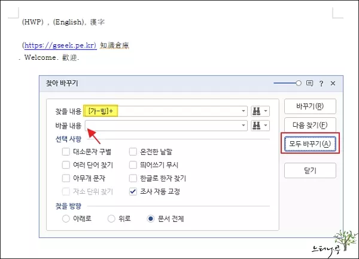Viewport: 359px width, 259px height.
Task: Enable the 대소문자 구별 checkbox
Action: (66, 151)
